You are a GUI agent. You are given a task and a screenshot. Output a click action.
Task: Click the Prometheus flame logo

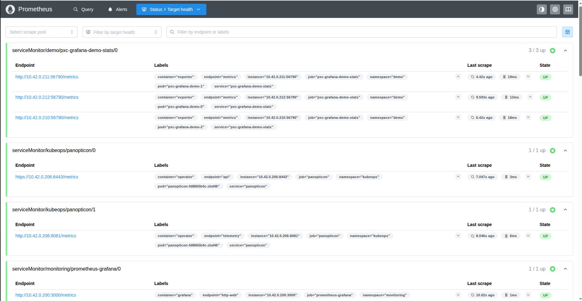[x=10, y=9]
